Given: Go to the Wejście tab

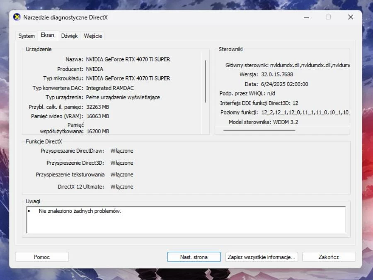Looking at the screenshot, I should tap(93, 36).
